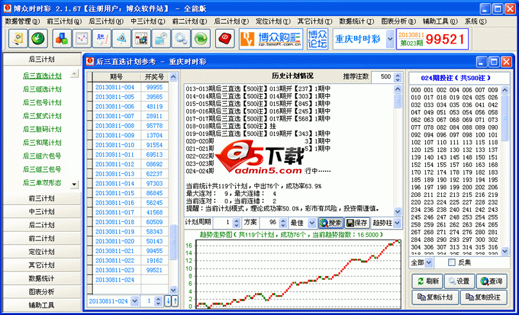Select 后三组六包号 in the sidebar
519x315 pixels.
point(42,156)
